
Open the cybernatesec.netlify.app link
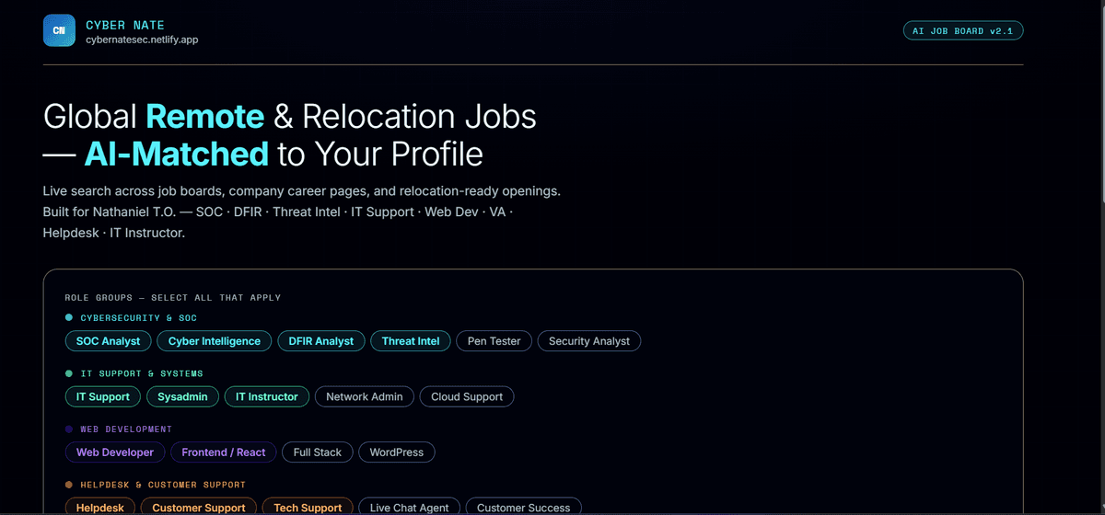pyautogui.click(x=142, y=40)
